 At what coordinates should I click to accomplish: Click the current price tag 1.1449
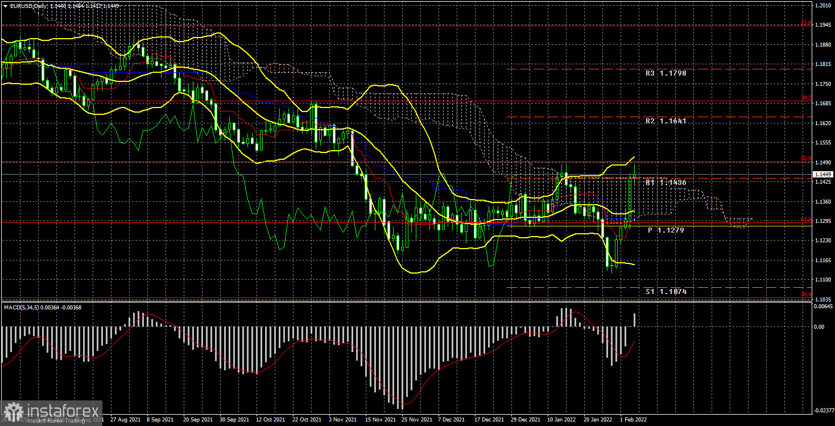823,175
